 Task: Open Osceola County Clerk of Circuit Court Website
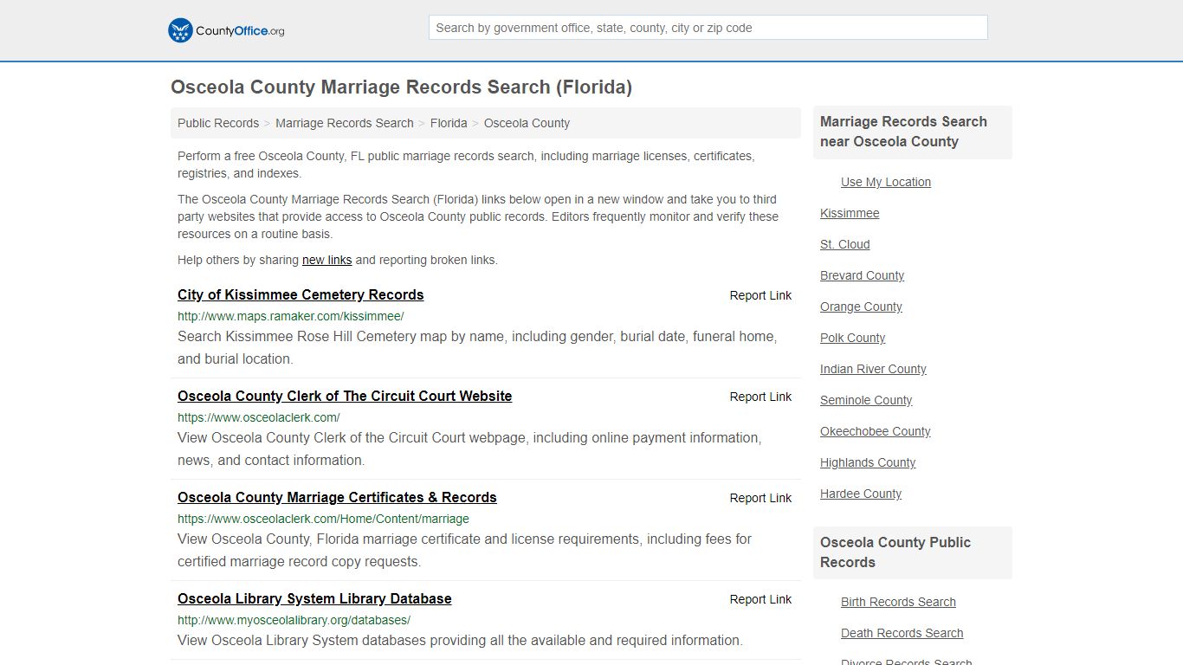point(345,396)
